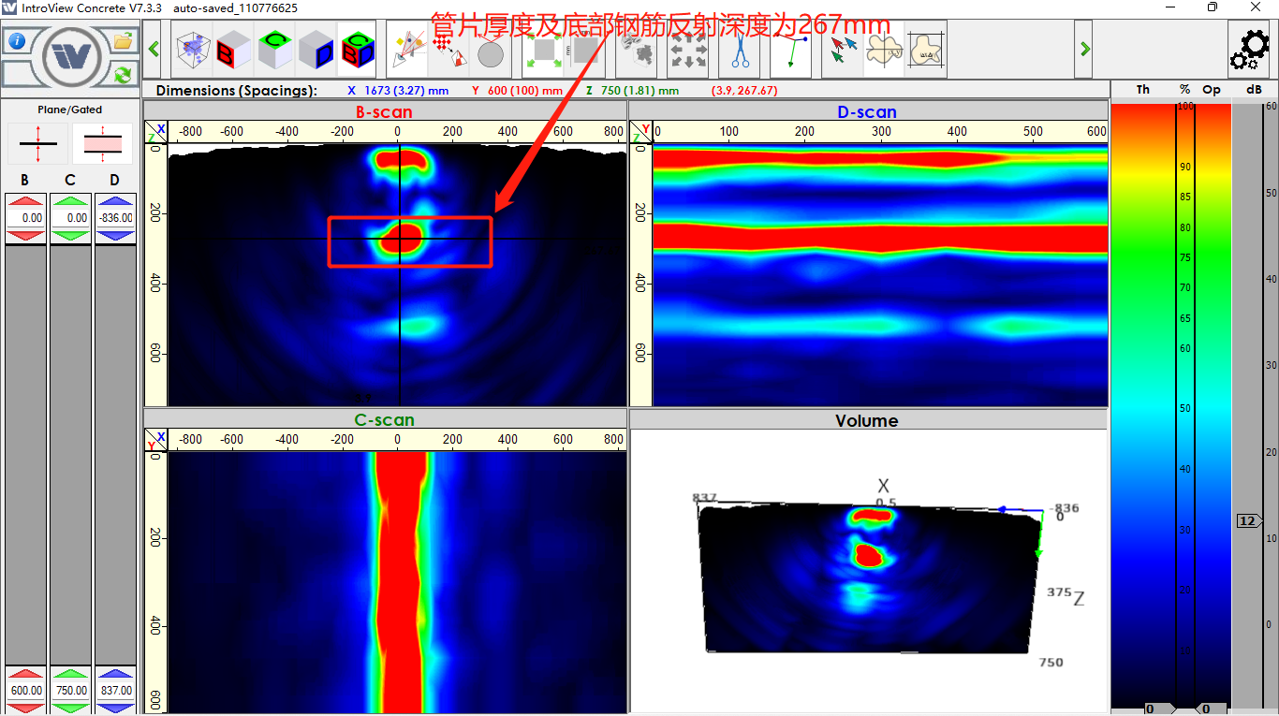Increase B plane upper value with red up arrow
This screenshot has height=716, width=1279.
(25, 201)
